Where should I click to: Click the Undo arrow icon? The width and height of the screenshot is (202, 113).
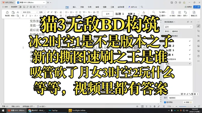[x=37, y=7]
